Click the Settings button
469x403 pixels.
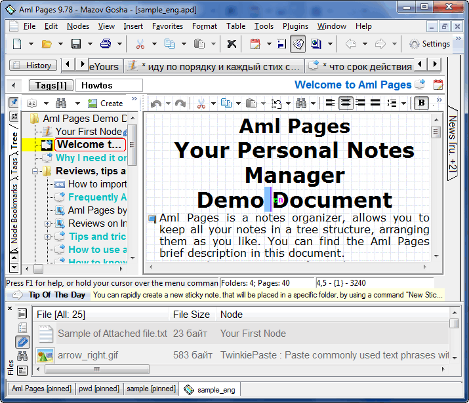click(430, 44)
